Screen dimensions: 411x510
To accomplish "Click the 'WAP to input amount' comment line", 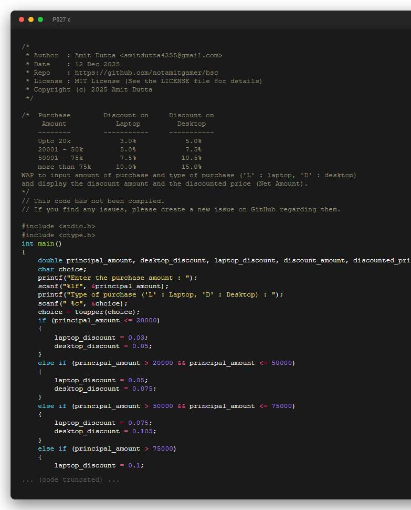I will [x=189, y=175].
